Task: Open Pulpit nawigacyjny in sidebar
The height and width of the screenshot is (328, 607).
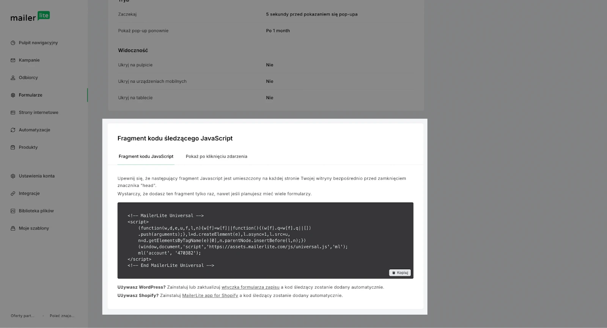Action: pos(38,43)
